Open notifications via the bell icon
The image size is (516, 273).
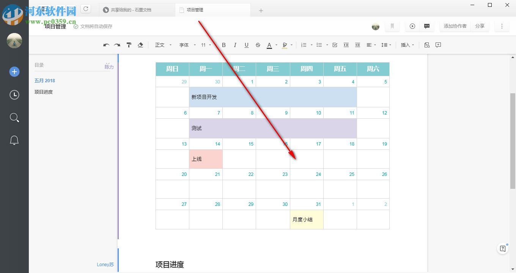14,140
